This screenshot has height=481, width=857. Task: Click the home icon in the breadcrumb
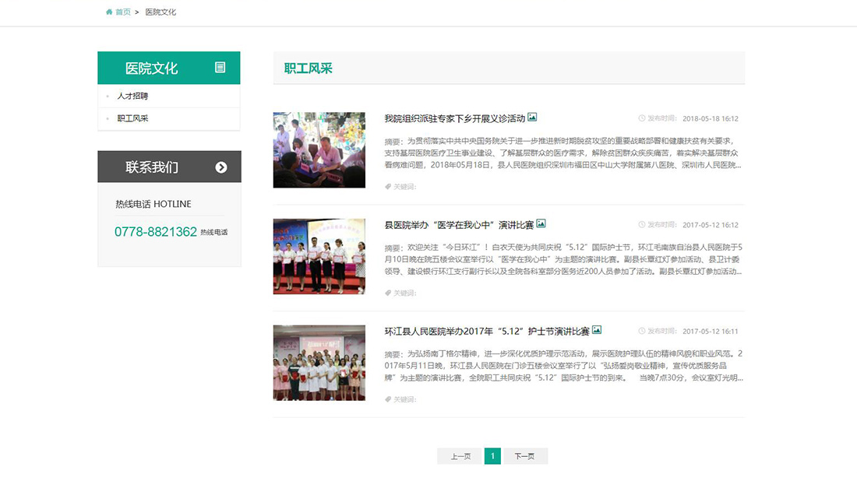click(x=108, y=12)
